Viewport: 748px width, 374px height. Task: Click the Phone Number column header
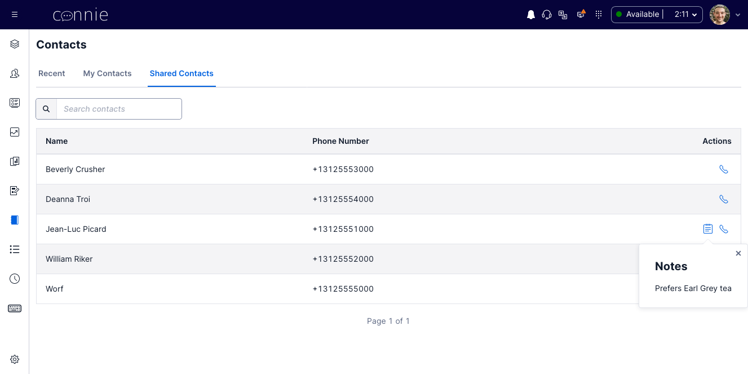(340, 141)
